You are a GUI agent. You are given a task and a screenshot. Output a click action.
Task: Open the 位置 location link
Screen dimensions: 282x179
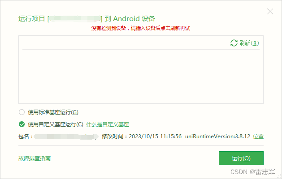(258, 136)
